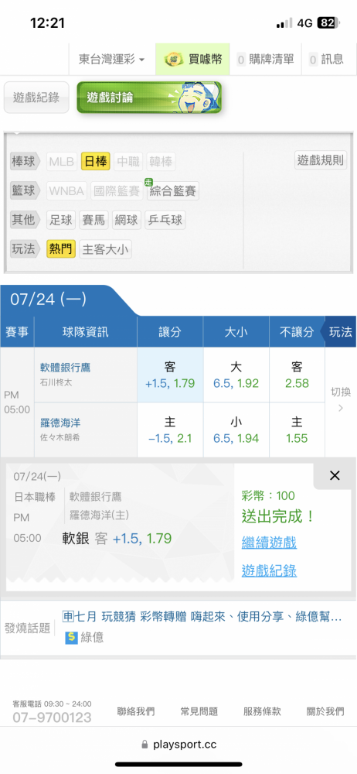Open the 遊戲紀錄 tab
The width and height of the screenshot is (357, 774).
tap(36, 98)
